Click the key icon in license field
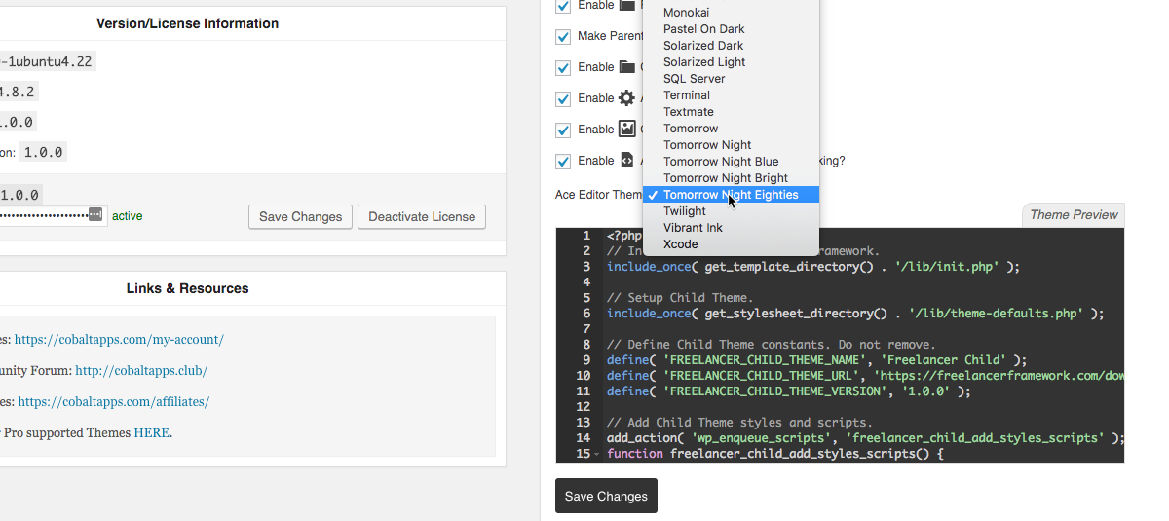 (x=94, y=215)
